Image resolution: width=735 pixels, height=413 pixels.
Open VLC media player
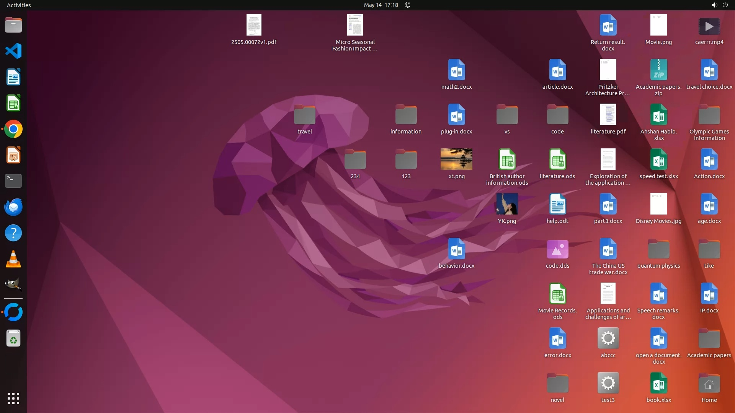point(13,259)
